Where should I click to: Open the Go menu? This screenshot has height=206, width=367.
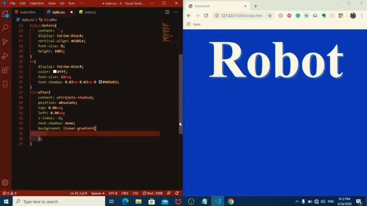tap(62, 3)
